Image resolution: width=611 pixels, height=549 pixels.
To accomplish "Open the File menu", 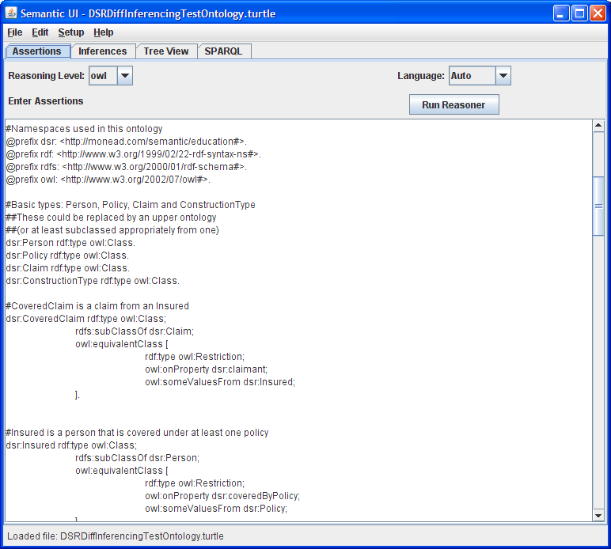I will pyautogui.click(x=15, y=32).
